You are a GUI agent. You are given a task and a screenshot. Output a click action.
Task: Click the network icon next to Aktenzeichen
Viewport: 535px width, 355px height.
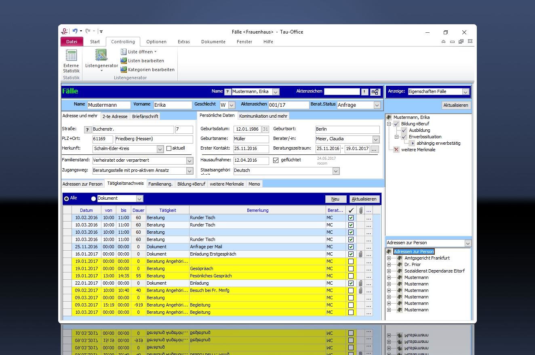(x=375, y=92)
